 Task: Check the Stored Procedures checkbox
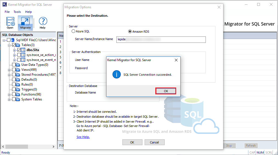pos(14,75)
